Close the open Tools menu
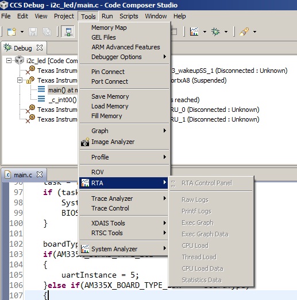This screenshot has width=297, height=300. pyautogui.click(x=88, y=17)
